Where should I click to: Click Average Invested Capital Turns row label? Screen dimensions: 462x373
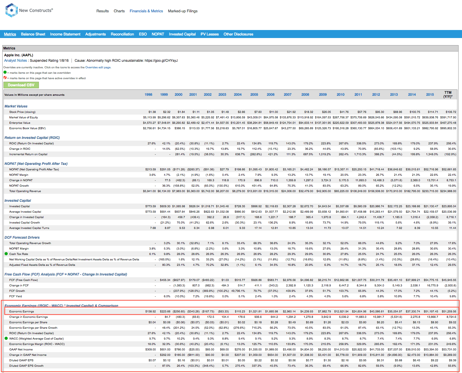coord(29,228)
